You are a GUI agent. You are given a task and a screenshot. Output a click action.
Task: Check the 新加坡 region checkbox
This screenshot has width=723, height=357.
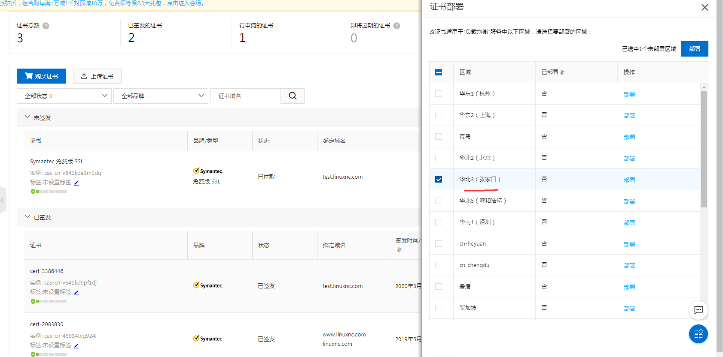(x=439, y=308)
